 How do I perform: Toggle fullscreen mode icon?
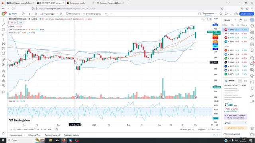(231, 14)
